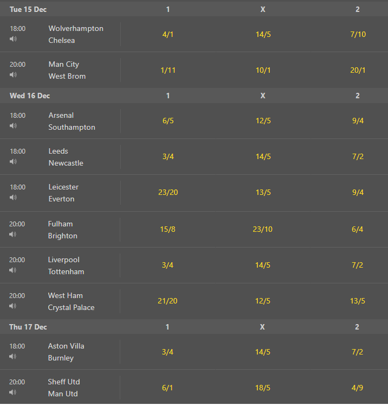Open the Aston Villa v Burnley fixture
Image resolution: width=388 pixels, height=405 pixels.
coord(66,352)
